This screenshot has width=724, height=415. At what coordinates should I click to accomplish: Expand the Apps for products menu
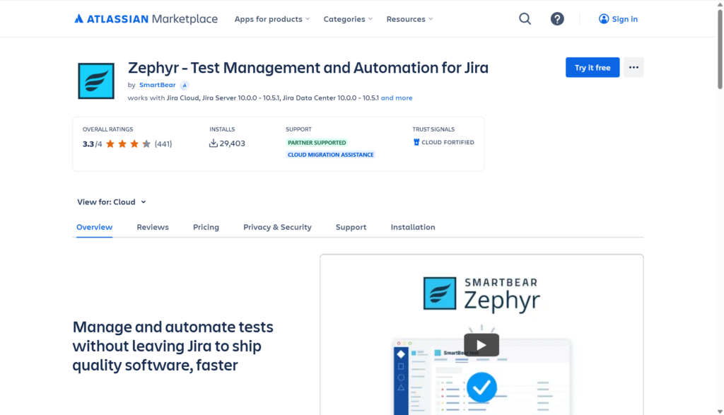272,19
